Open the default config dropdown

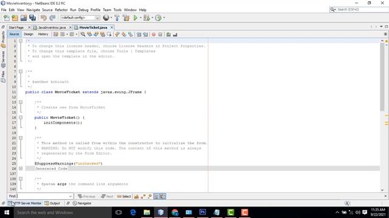[97, 18]
